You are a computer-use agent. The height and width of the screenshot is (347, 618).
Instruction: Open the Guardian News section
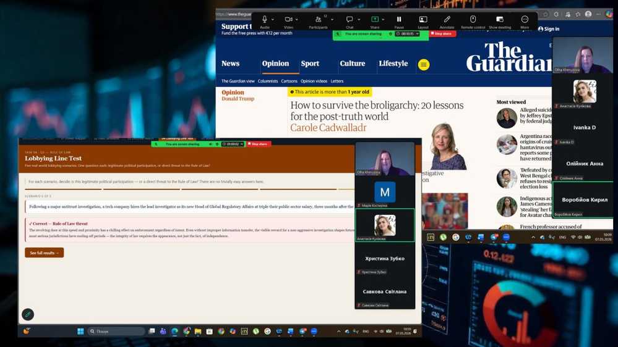tap(230, 64)
